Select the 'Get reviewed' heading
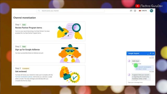Viewport: 167px width, 94px height. tap(21, 71)
